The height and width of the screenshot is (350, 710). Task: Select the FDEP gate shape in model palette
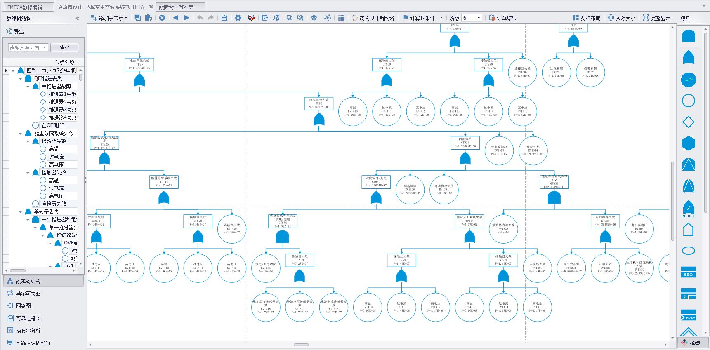[x=688, y=315]
